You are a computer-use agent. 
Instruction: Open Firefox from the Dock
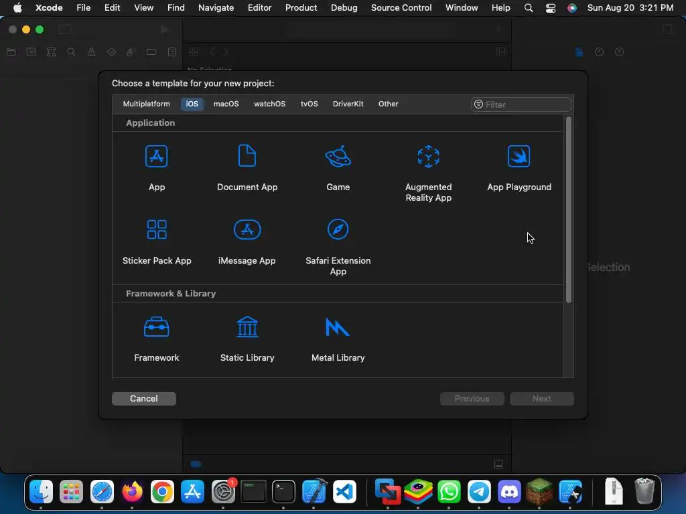tap(132, 492)
